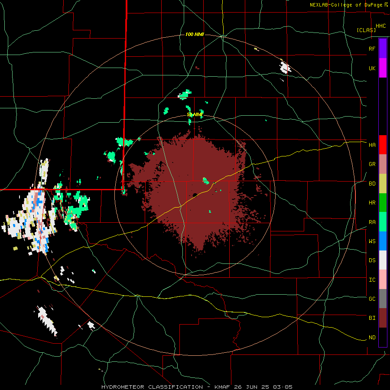The width and height of the screenshot is (390, 390).
Task: Click the RF legend label
Action: pos(372,49)
